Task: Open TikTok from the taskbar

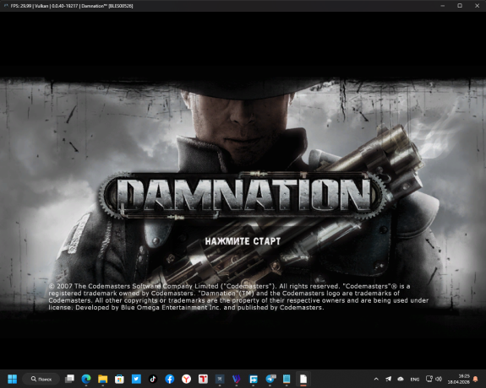Action: [x=153, y=379]
